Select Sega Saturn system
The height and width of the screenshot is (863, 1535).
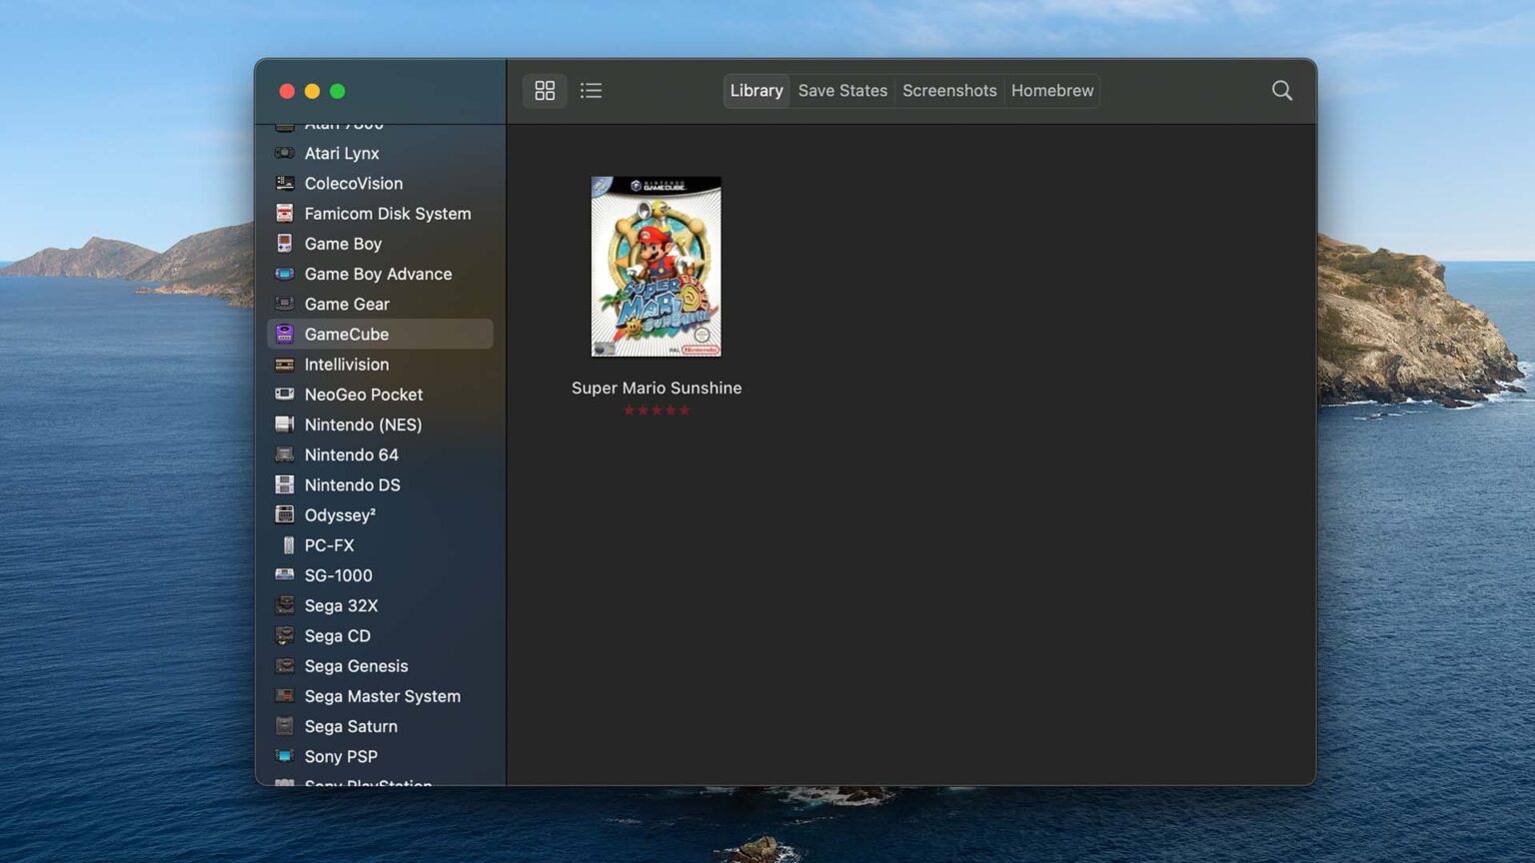(x=351, y=727)
